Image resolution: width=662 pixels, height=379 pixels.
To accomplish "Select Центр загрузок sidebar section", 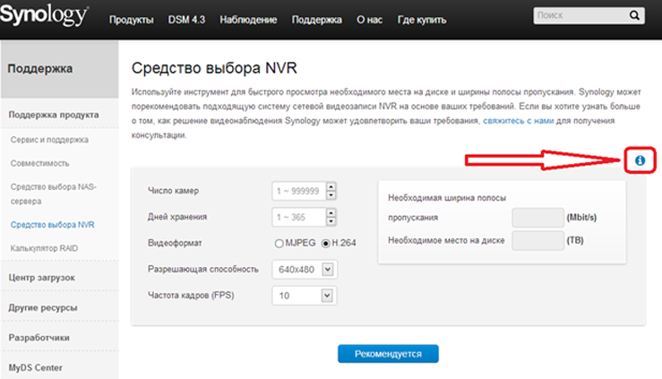I will (42, 278).
